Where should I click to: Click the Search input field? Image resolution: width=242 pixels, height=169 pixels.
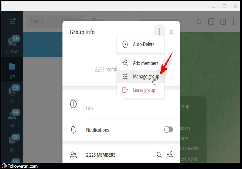(55, 21)
